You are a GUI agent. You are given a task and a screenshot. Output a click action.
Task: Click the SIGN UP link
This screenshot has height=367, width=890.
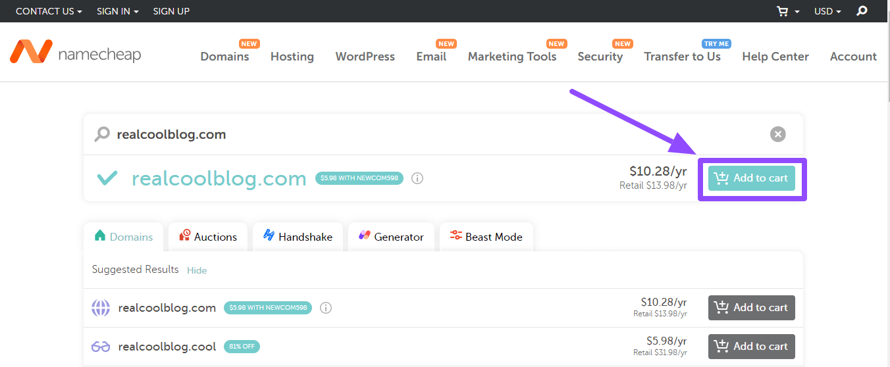[x=171, y=11]
